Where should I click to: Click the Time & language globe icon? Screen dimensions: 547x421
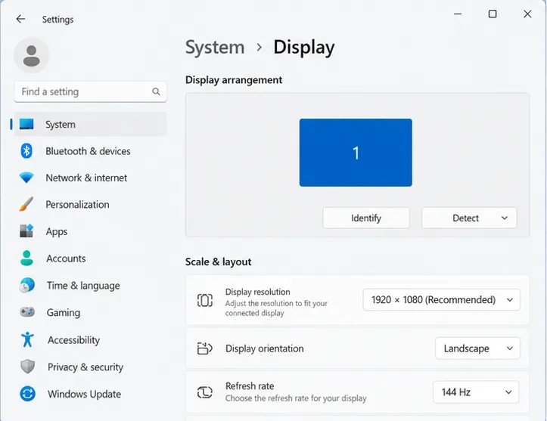(27, 286)
